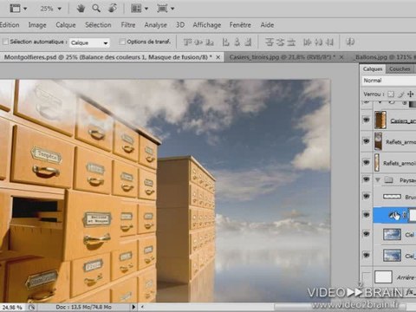
Task: Click the fx layer style icon
Action: [410, 292]
